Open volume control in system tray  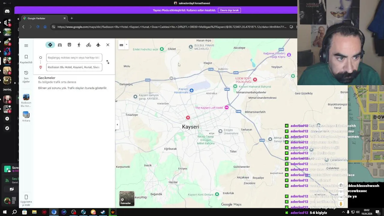coord(358,212)
